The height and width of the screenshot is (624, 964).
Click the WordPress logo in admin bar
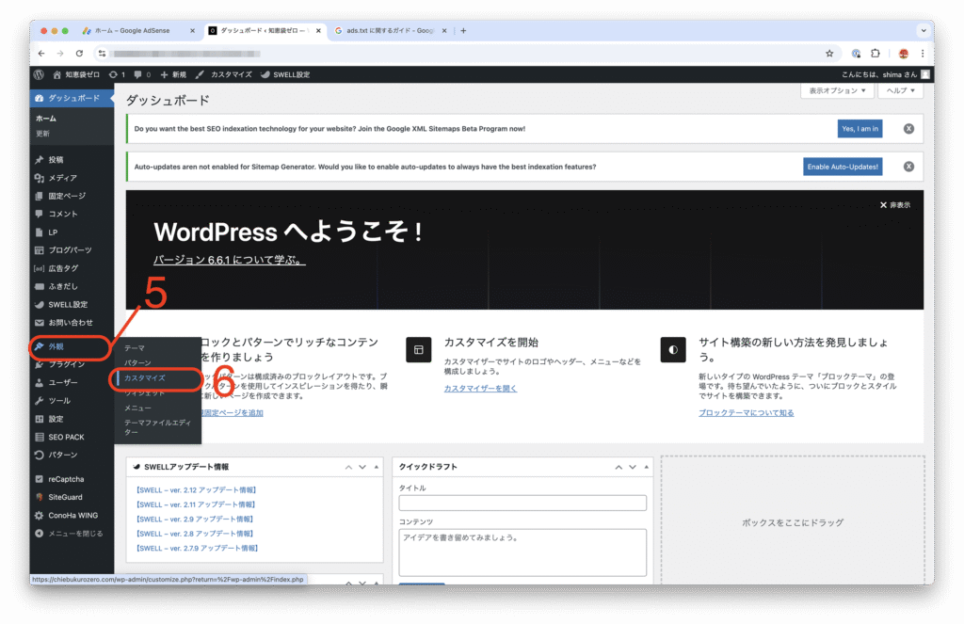[39, 74]
